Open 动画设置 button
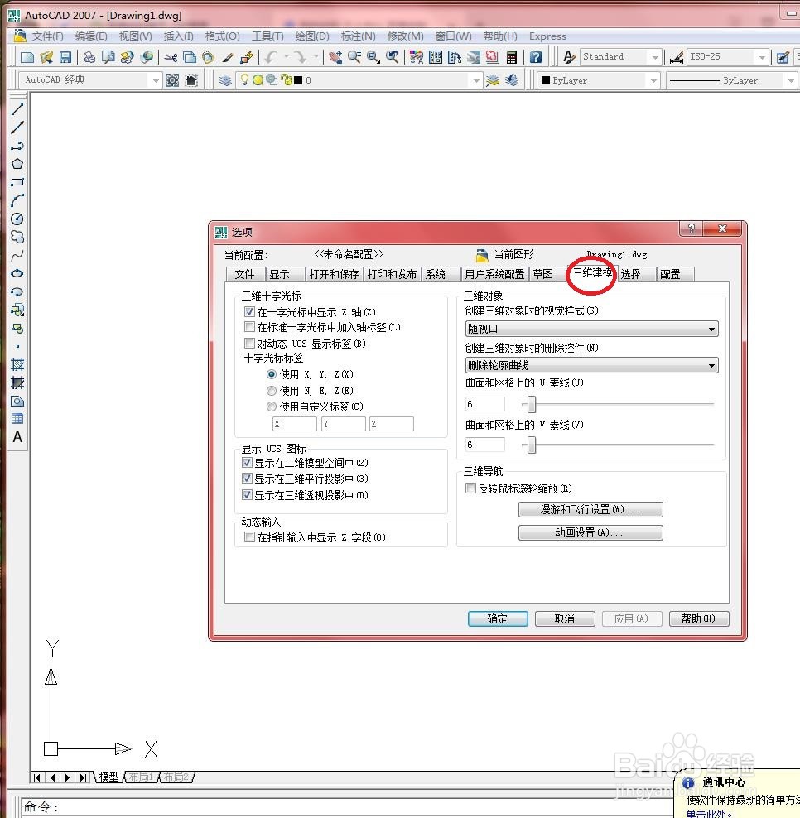800x818 pixels. [x=590, y=532]
